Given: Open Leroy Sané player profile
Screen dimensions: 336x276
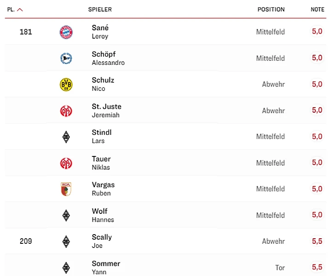Looking at the screenshot, I should (x=100, y=32).
